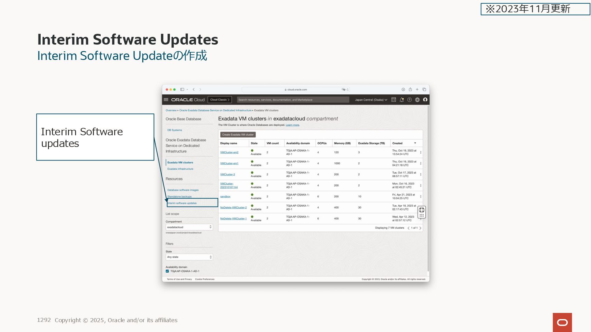Open the hamburger navigation menu
This screenshot has width=591, height=332.
click(166, 100)
